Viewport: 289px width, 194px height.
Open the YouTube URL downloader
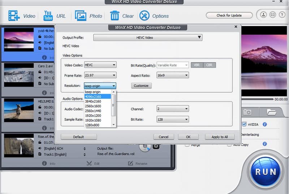(48, 16)
